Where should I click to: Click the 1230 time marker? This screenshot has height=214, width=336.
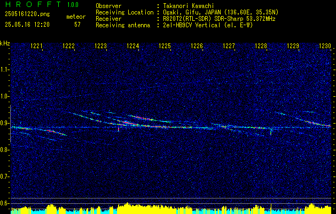click(325, 46)
